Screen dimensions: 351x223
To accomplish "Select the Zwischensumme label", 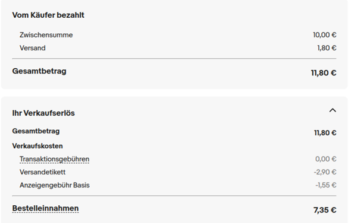I will 46,35.
